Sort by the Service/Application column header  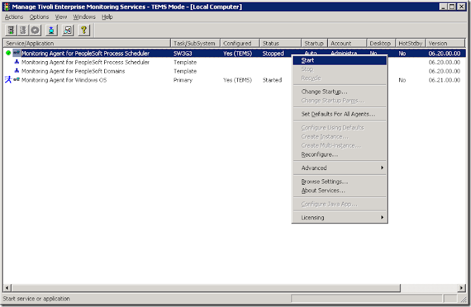click(x=87, y=43)
